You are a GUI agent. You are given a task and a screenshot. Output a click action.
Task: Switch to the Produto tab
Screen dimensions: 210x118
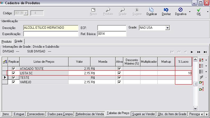click(7, 42)
